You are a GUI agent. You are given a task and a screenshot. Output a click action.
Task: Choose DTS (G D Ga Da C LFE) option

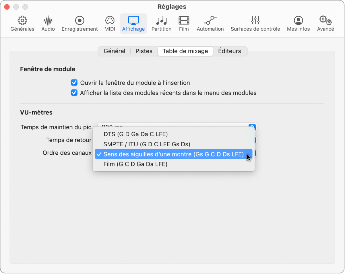135,134
